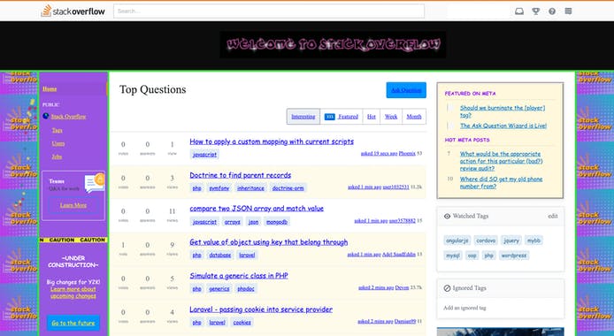Click the Ask Question button
This screenshot has width=614, height=336.
(406, 90)
